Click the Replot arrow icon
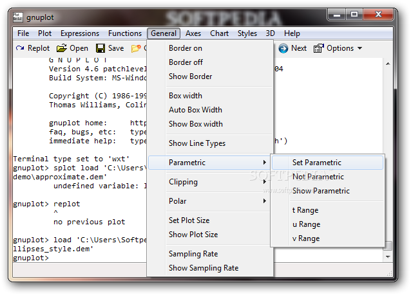Viewport: 411px width, 295px height. [20, 48]
